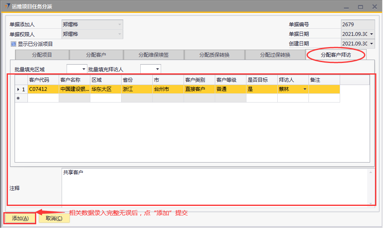Open the 分配客户 tab
Screen dimensions: 383x228
click(96, 55)
